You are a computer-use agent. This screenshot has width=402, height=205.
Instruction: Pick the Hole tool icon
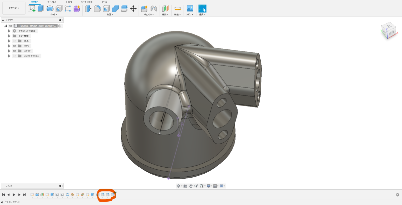click(59, 9)
